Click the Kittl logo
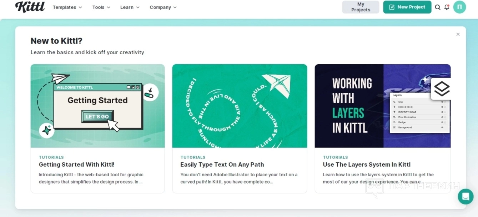The width and height of the screenshot is (478, 217). click(30, 7)
